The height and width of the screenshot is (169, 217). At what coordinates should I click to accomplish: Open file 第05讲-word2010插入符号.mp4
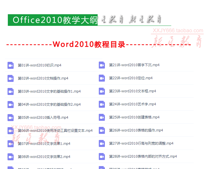pyautogui.click(x=43, y=118)
